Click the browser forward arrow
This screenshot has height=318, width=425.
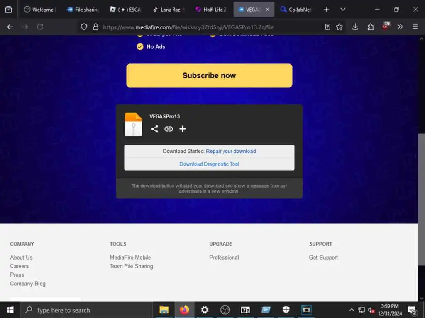coord(25,27)
